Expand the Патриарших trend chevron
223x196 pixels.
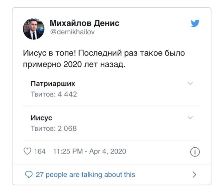tap(190, 84)
